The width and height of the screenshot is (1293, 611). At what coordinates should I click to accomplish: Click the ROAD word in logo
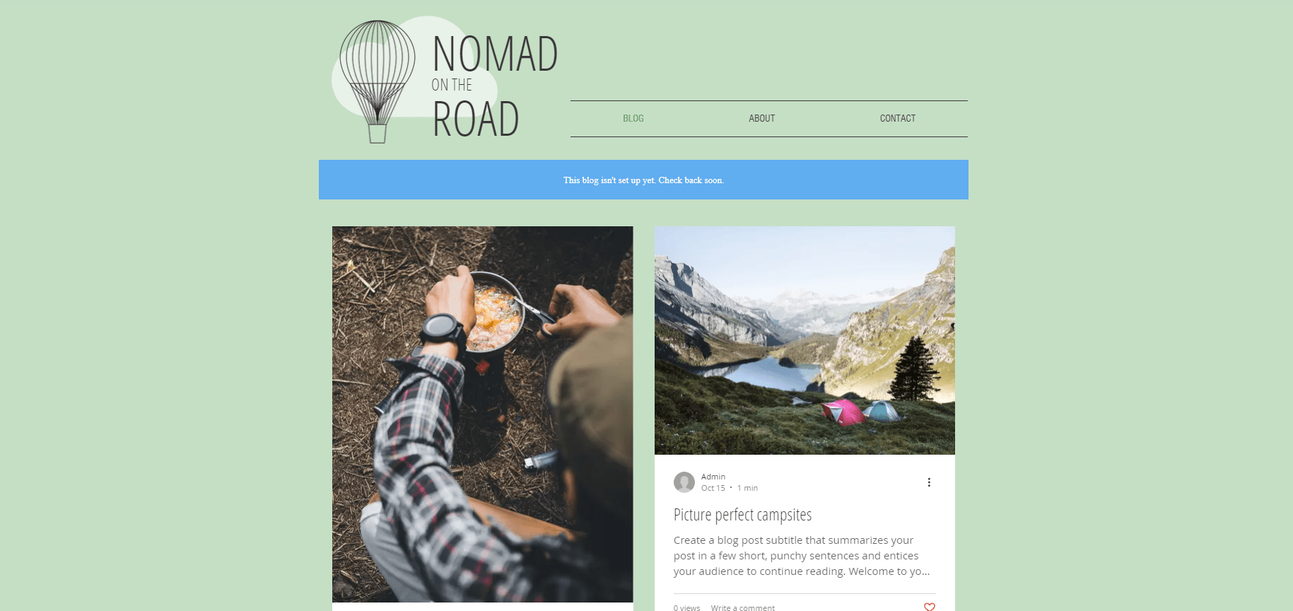pos(476,119)
